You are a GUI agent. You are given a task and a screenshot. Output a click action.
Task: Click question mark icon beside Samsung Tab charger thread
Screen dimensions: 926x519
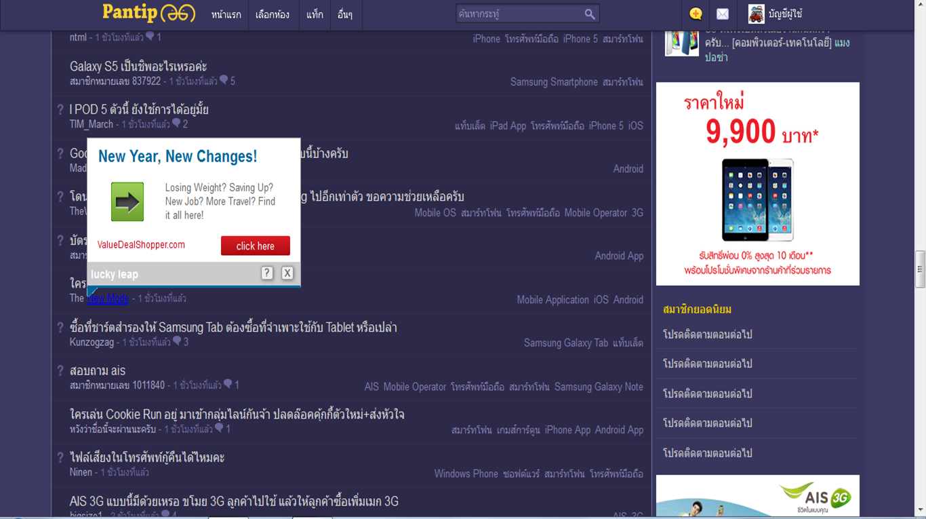click(x=60, y=328)
